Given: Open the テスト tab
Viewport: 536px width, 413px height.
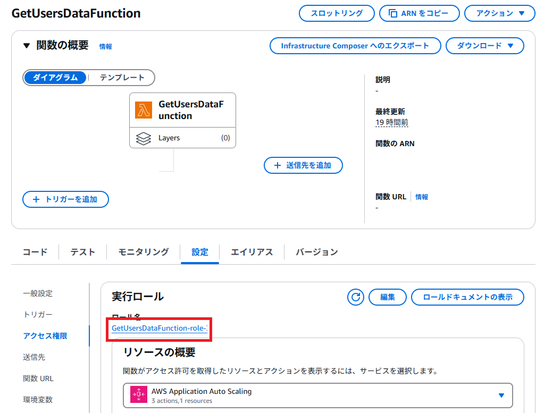Looking at the screenshot, I should click(x=82, y=252).
